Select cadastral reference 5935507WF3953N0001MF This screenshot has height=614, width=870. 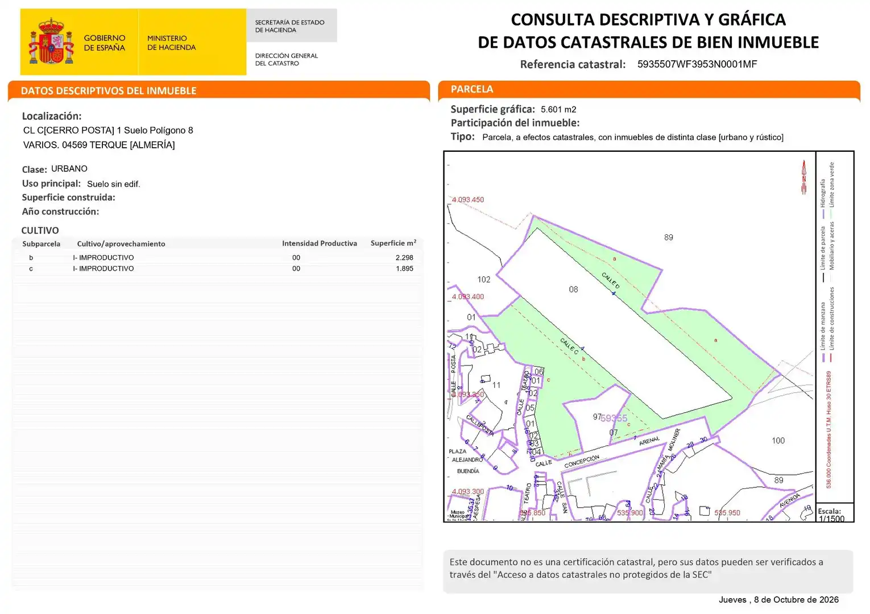697,64
